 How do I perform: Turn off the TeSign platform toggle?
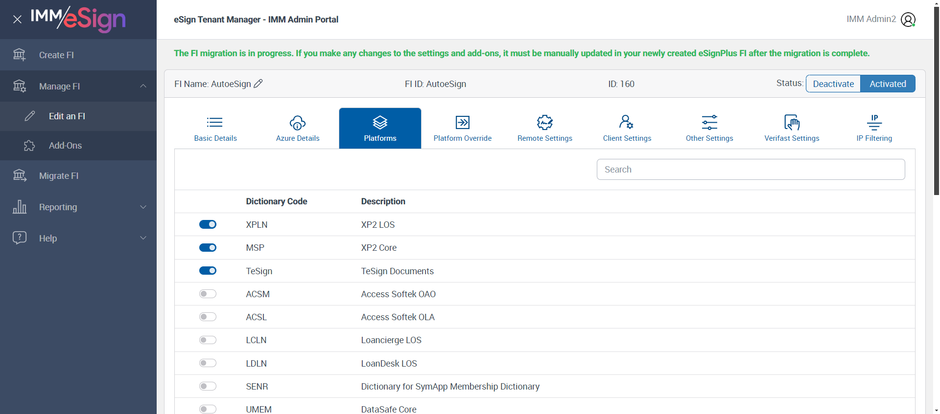(x=208, y=271)
